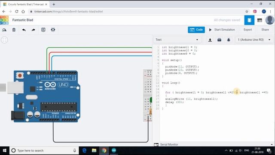Open a new browser tab
This screenshot has height=155, width=275.
(54, 5)
